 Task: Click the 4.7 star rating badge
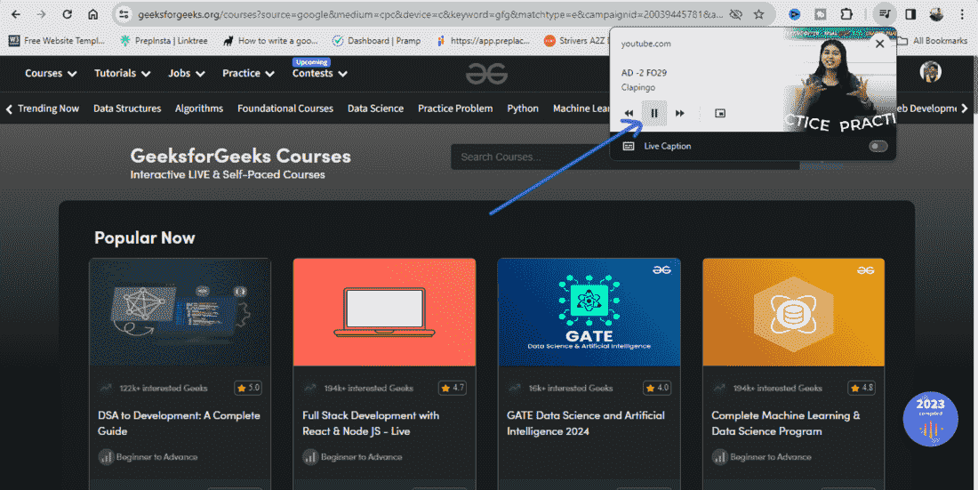453,388
